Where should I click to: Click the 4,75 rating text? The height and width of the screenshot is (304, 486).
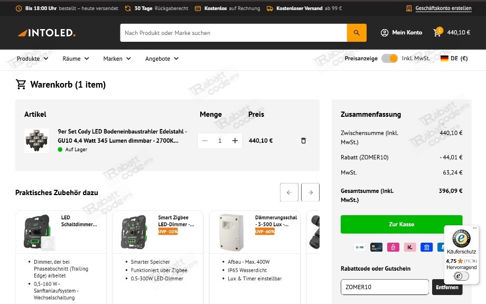tap(451, 261)
